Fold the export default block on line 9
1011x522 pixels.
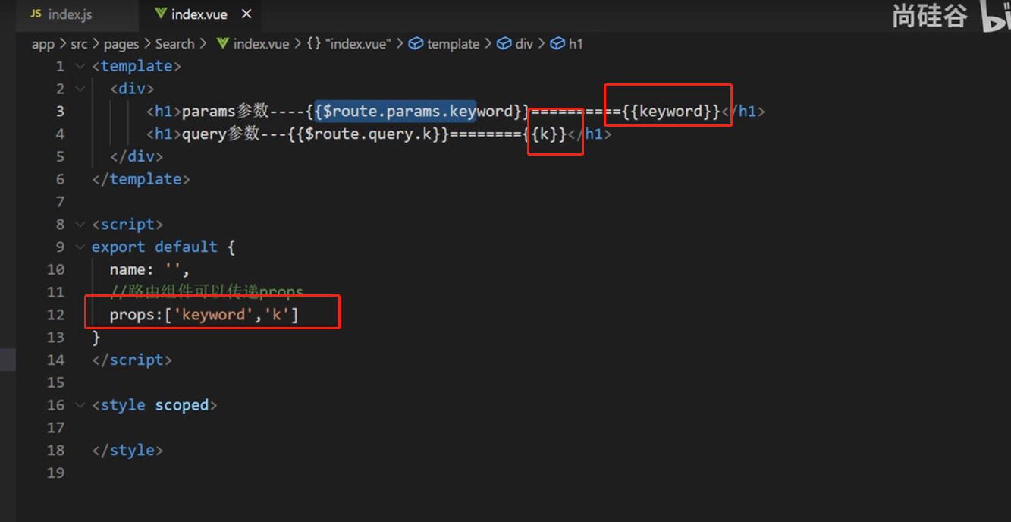point(80,247)
